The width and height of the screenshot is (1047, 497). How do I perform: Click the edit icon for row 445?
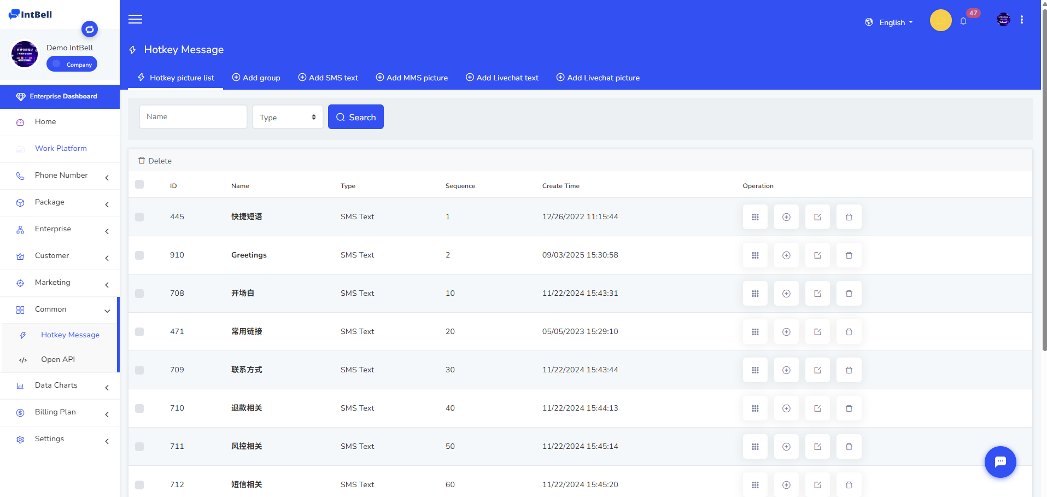817,217
